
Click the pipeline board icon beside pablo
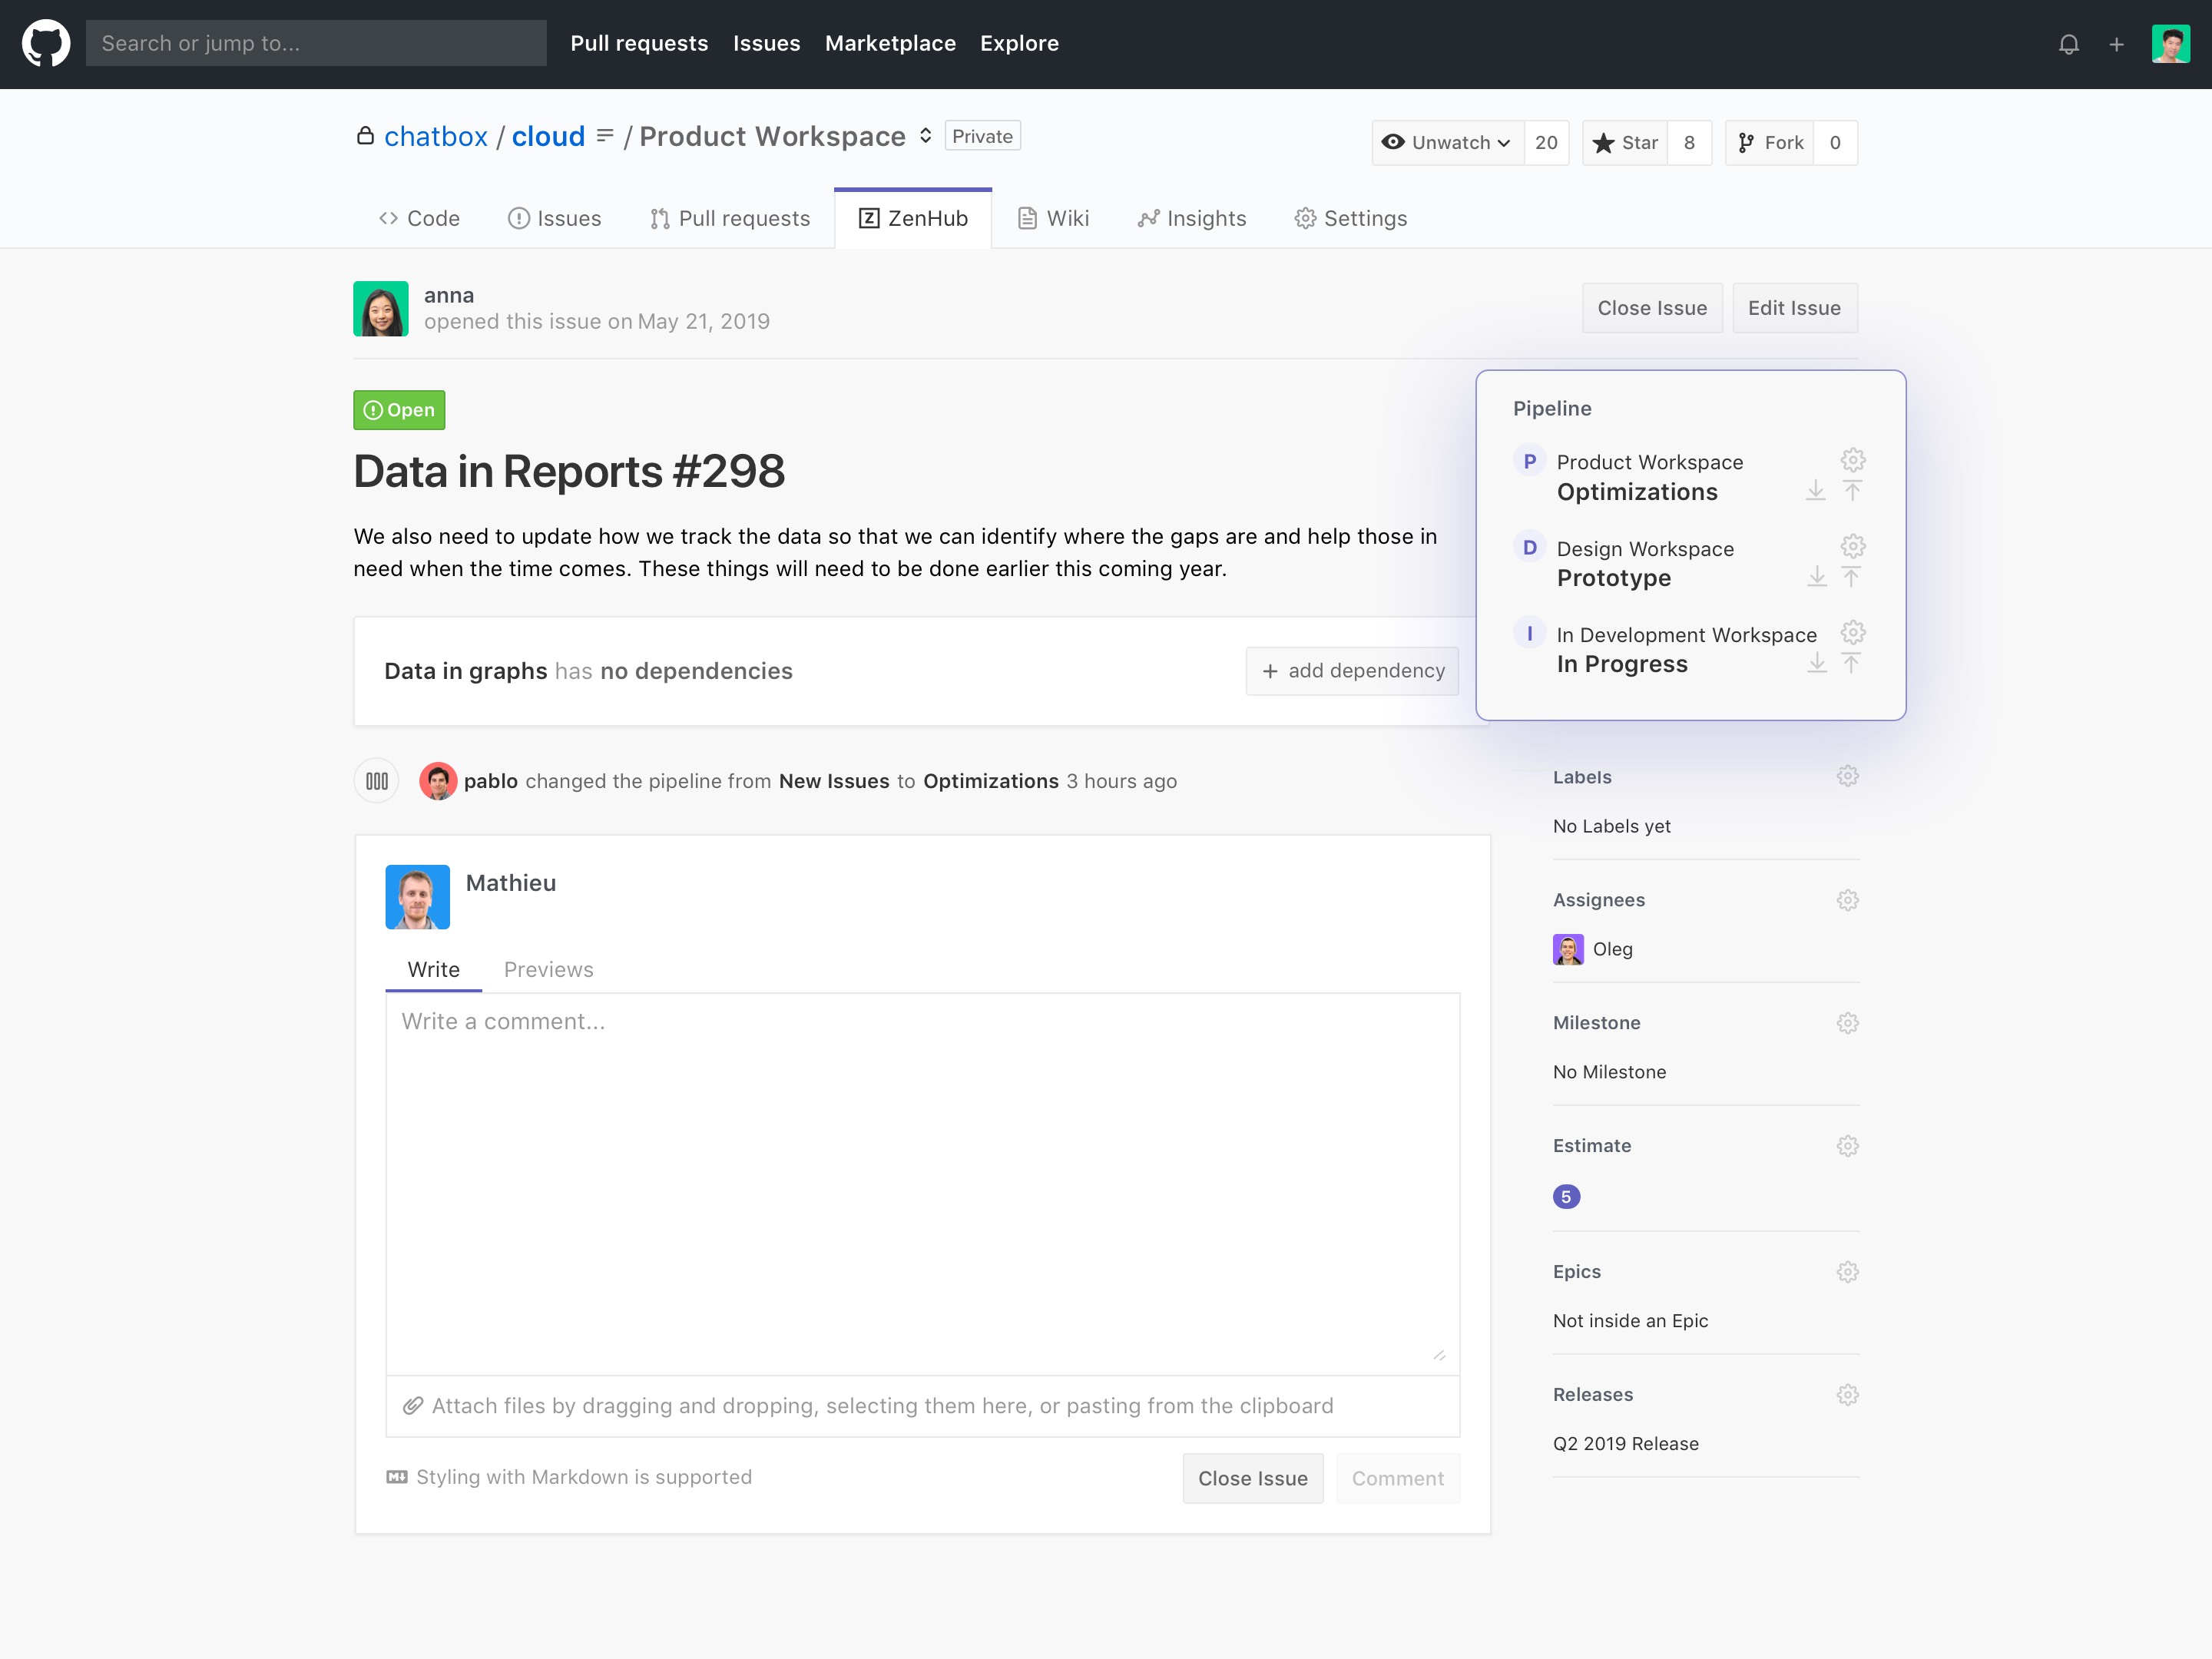(377, 781)
